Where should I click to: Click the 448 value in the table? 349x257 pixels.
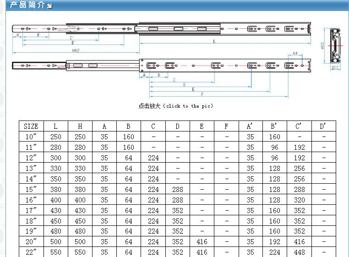(x=300, y=252)
